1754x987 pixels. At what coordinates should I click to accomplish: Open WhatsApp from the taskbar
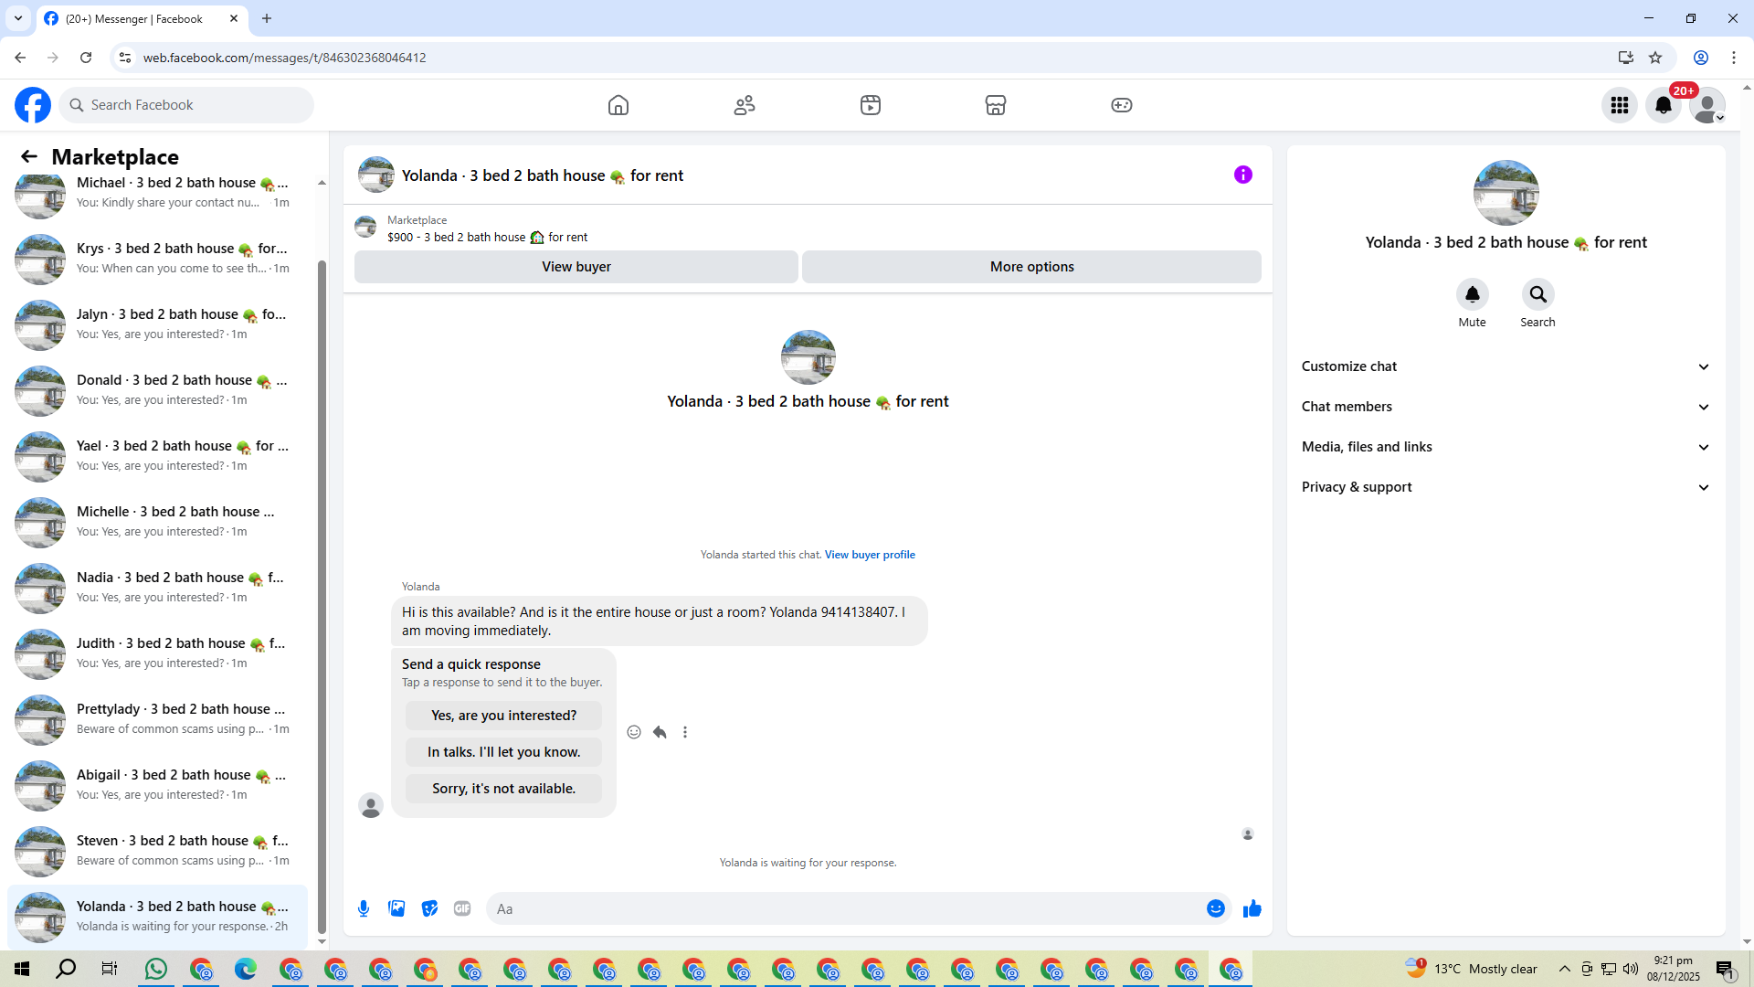pos(156,969)
